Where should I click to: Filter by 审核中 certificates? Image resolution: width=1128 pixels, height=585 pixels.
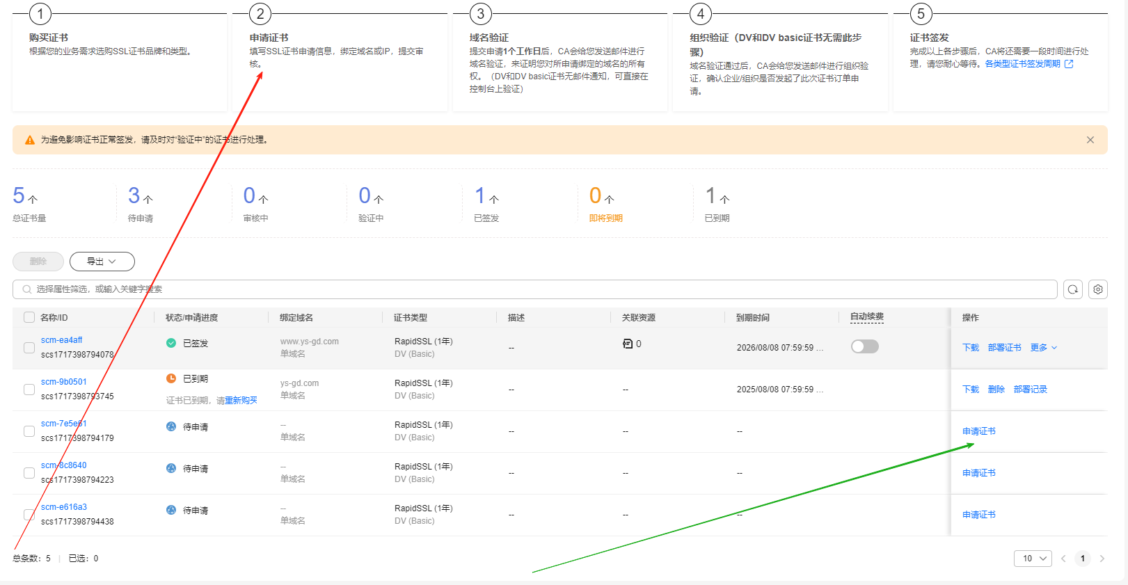(256, 204)
